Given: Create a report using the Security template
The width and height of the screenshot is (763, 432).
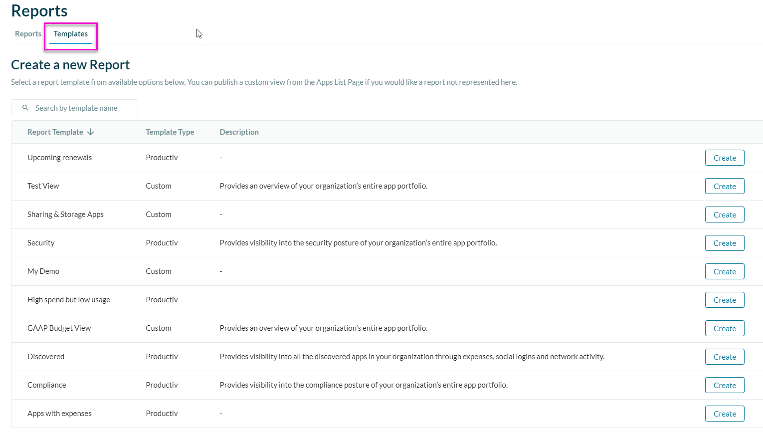Looking at the screenshot, I should coord(725,242).
